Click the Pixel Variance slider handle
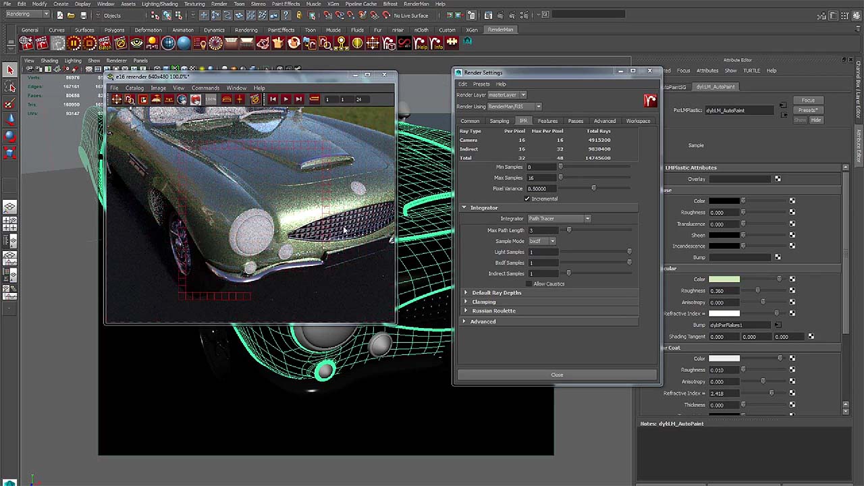This screenshot has height=486, width=864. 594,188
